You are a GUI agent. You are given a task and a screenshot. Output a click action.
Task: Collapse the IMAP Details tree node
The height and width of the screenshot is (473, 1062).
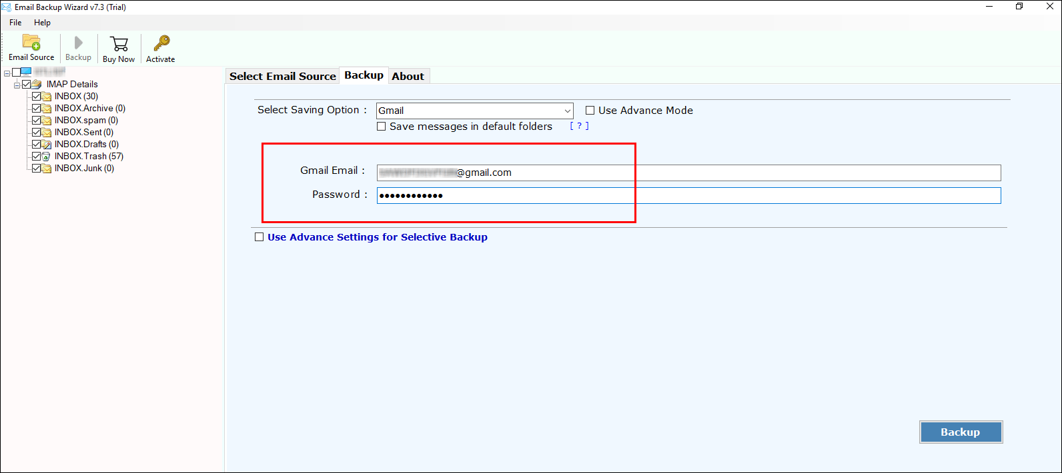17,85
